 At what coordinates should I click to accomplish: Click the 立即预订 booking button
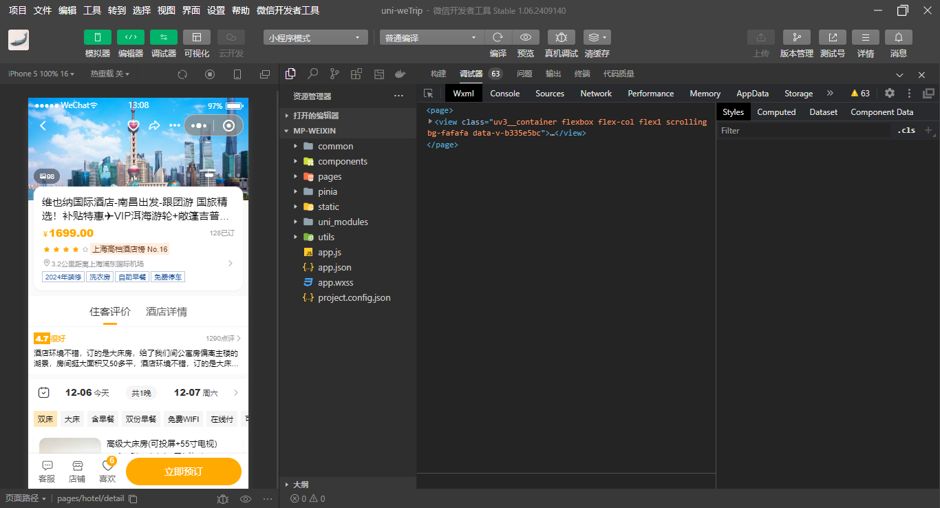click(x=184, y=472)
